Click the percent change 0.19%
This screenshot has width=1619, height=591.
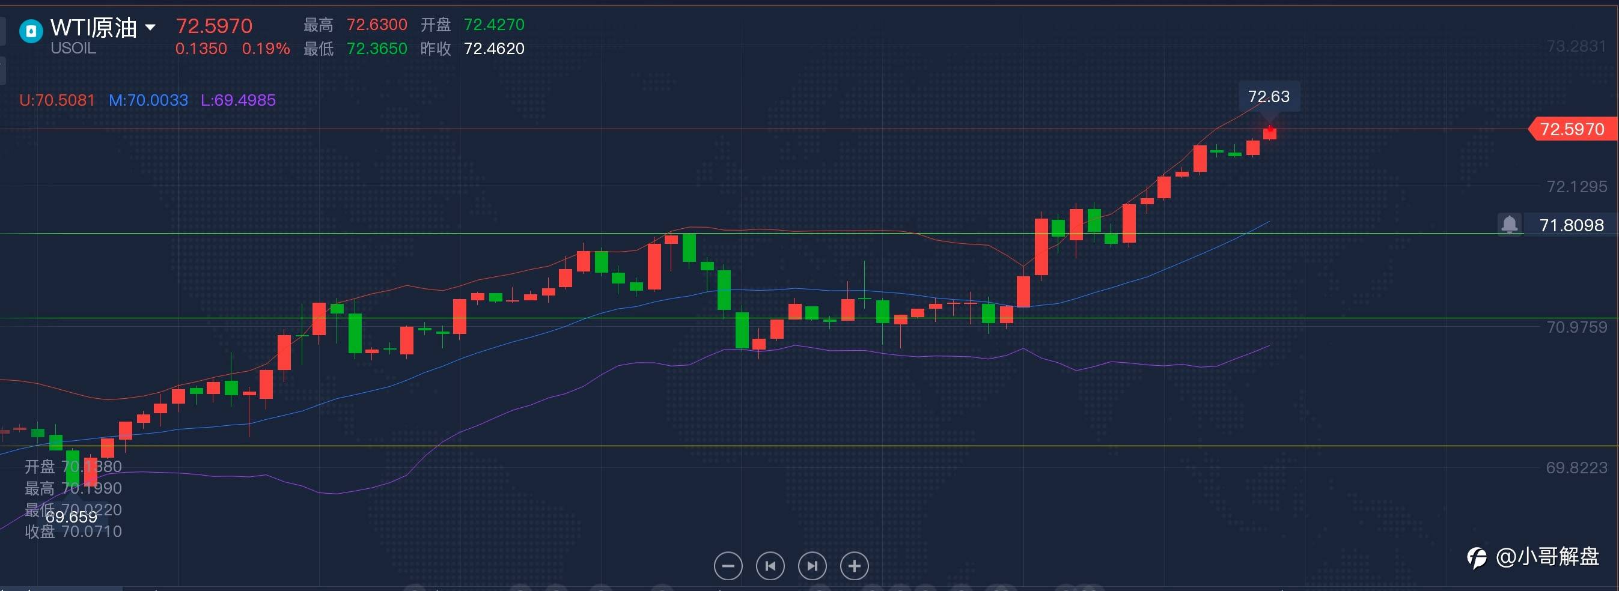click(266, 49)
